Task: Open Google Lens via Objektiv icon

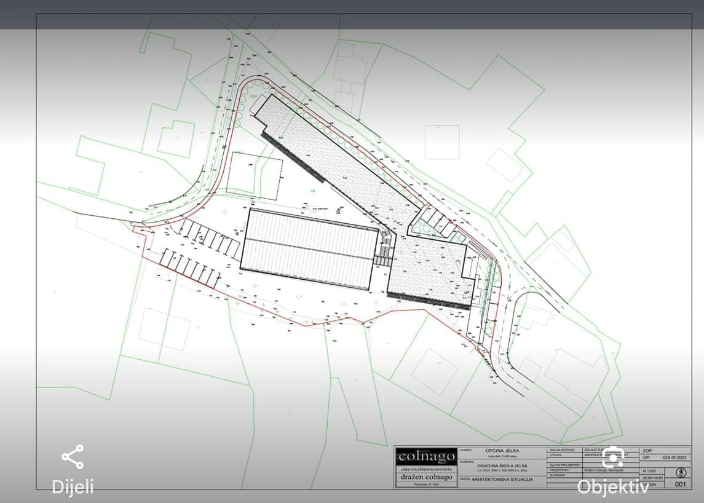Action: click(612, 457)
